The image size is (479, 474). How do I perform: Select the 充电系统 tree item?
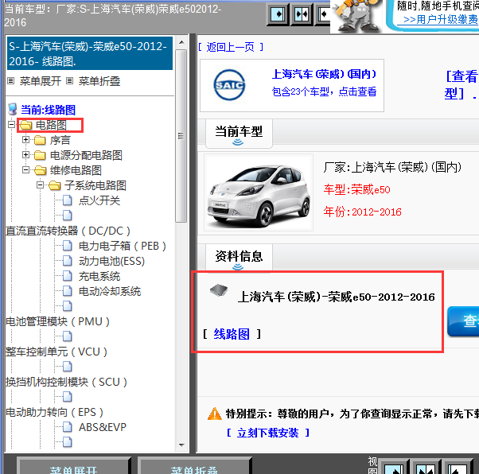[99, 276]
